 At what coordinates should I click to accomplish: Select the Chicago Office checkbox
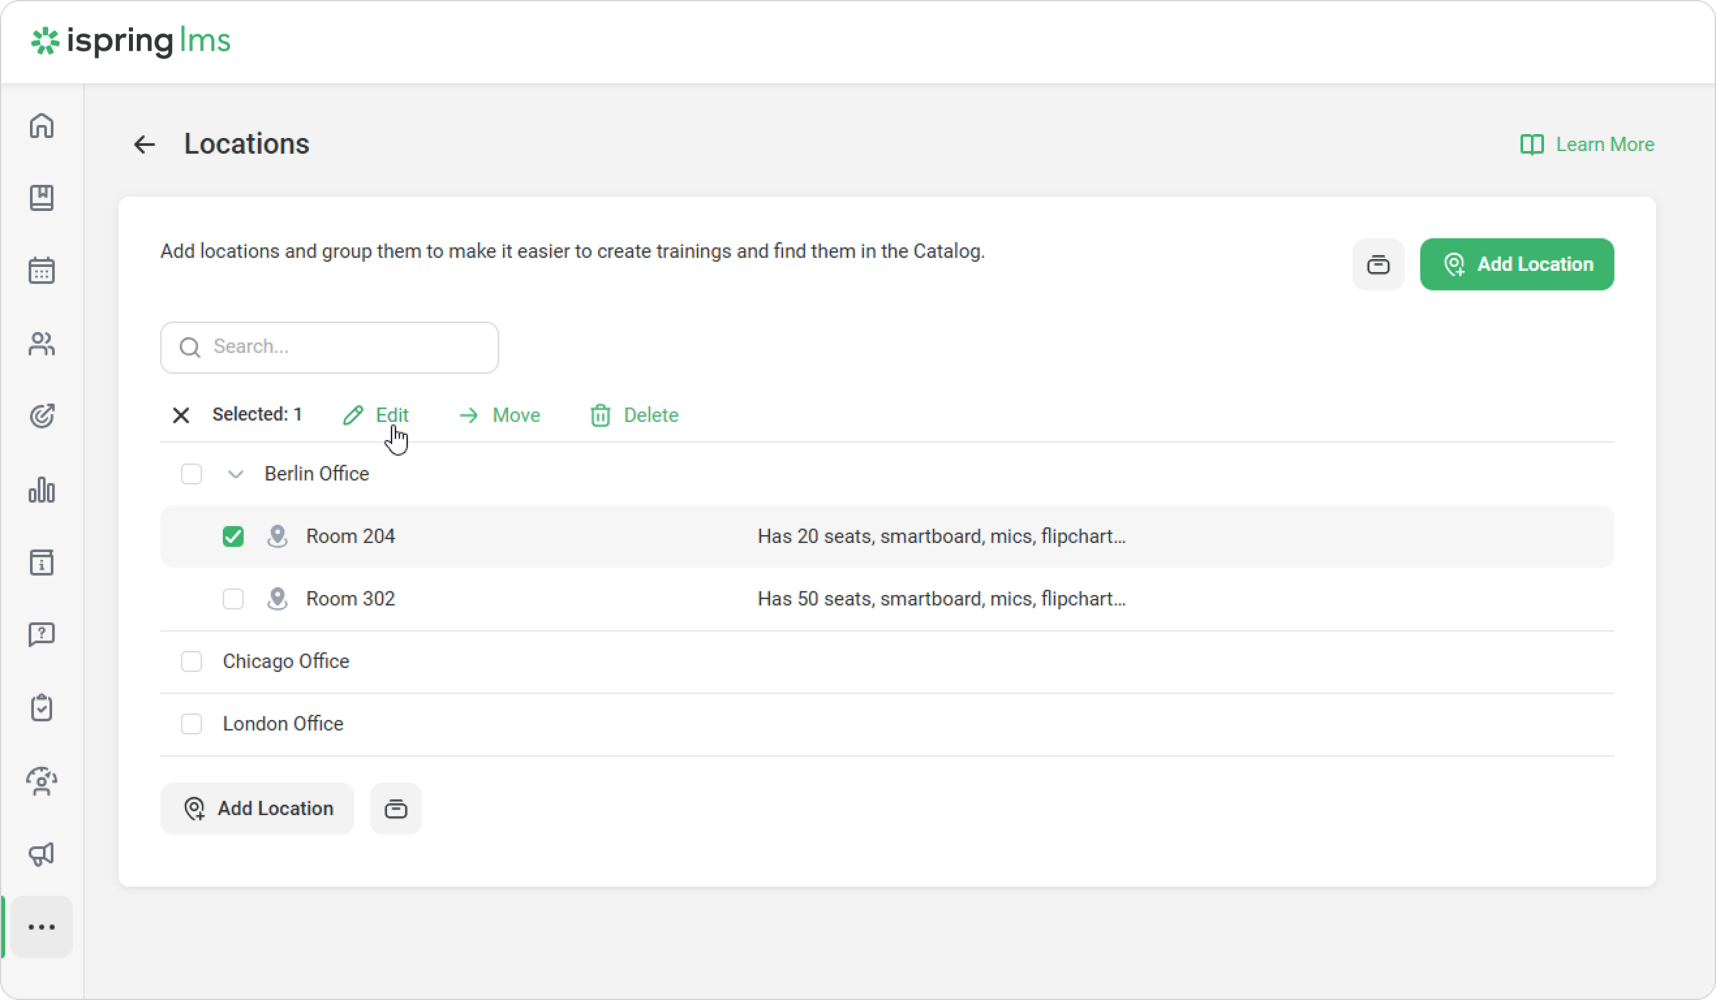[x=192, y=661]
